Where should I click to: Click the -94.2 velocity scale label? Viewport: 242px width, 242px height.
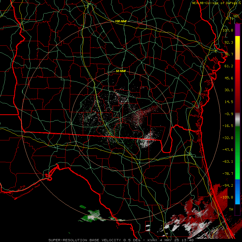click(228, 186)
